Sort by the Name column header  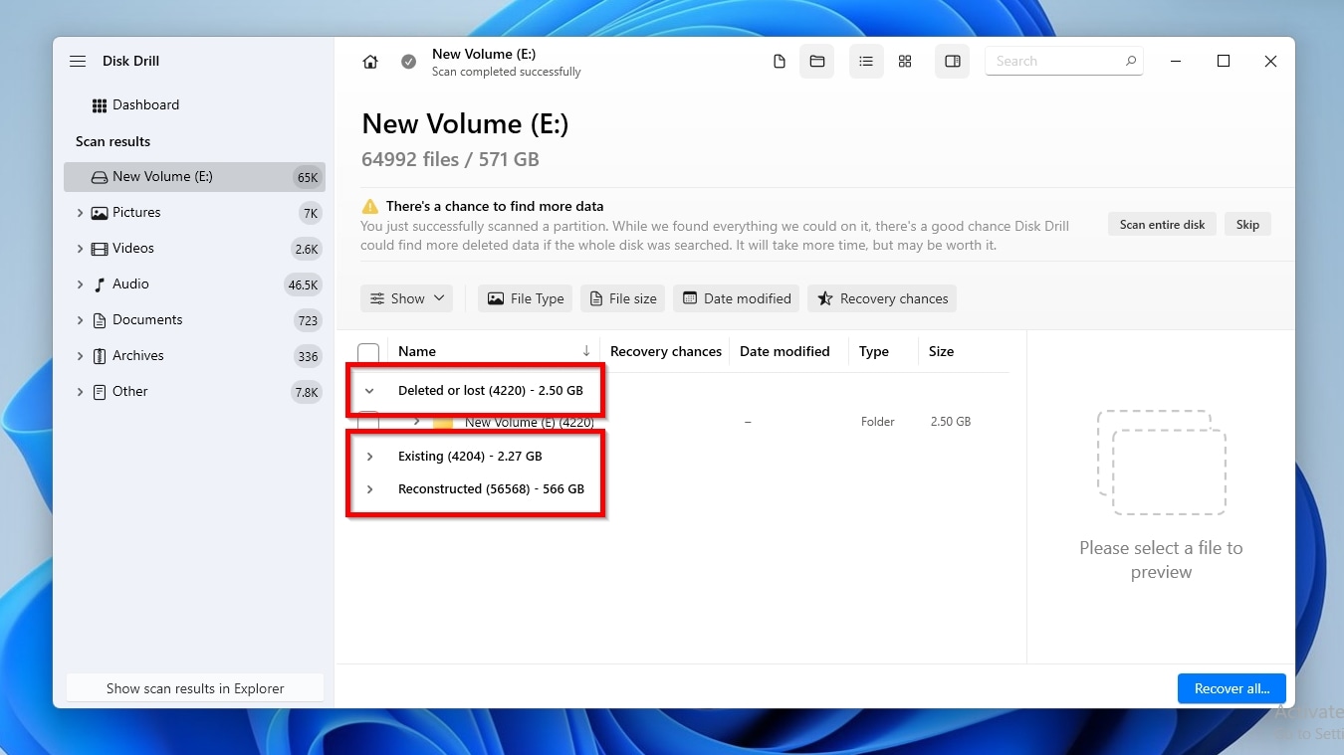(417, 351)
